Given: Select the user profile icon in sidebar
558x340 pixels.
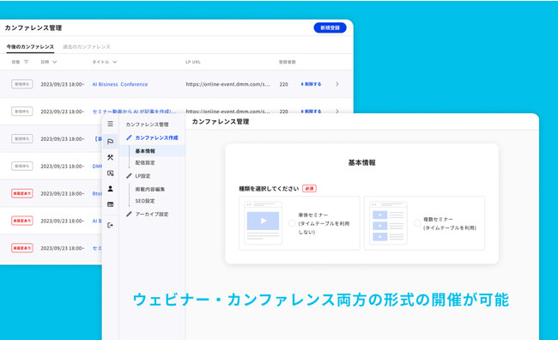Looking at the screenshot, I should click(111, 189).
